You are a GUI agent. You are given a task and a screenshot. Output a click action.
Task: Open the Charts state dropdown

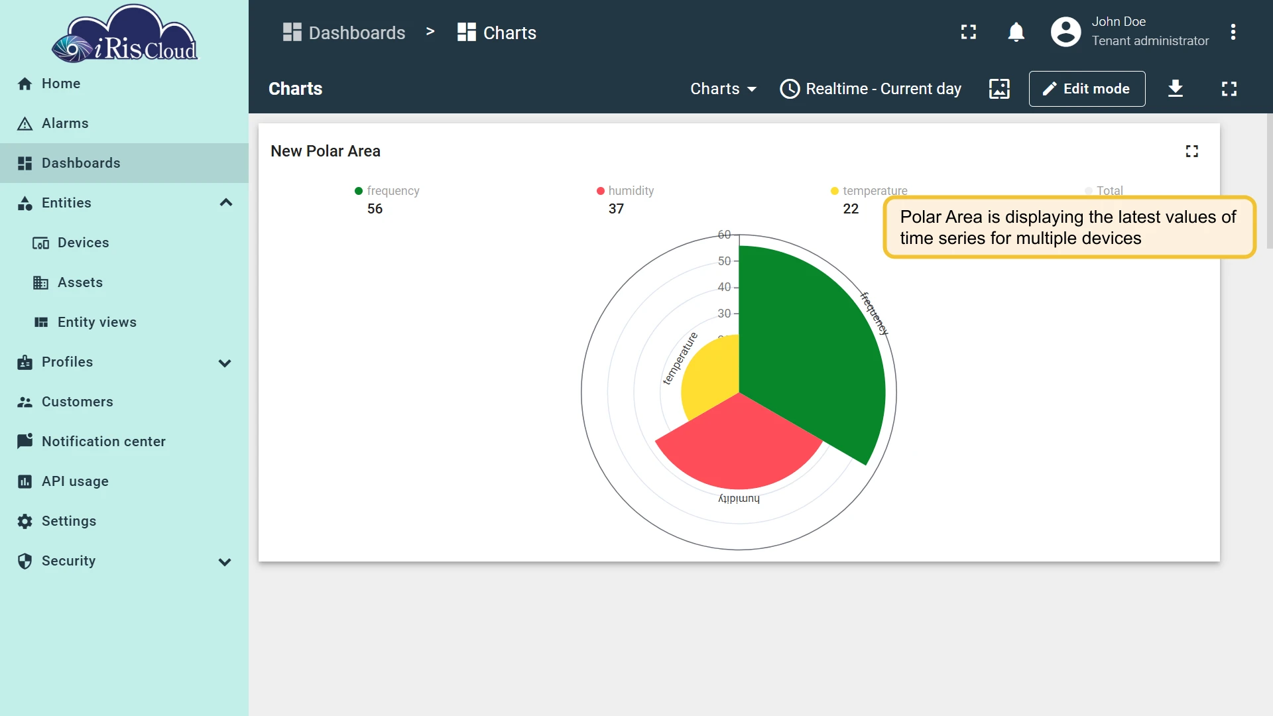[723, 89]
